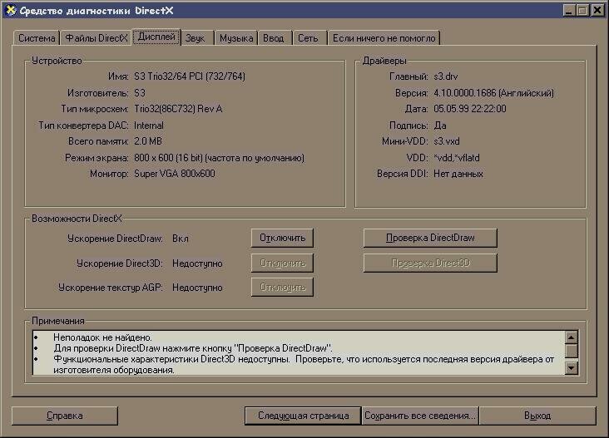This screenshot has height=438, width=609.
Task: Click the Следующая страница button
Action: (x=303, y=416)
